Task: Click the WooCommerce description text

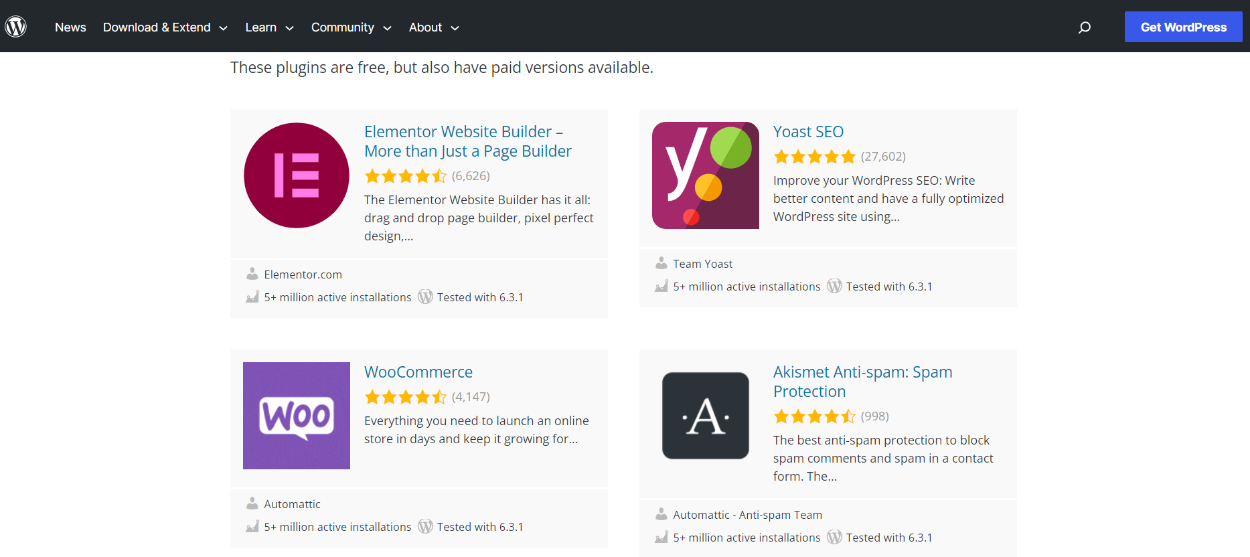Action: 477,430
